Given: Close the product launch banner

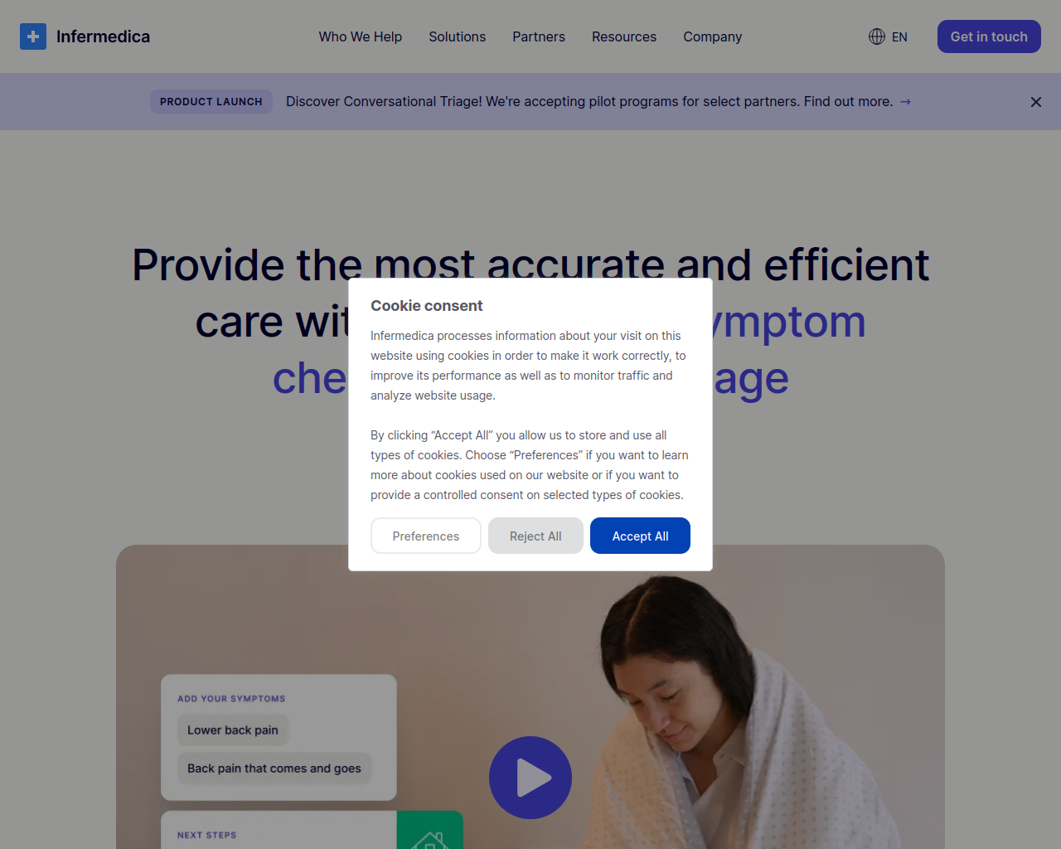Looking at the screenshot, I should 1036,102.
